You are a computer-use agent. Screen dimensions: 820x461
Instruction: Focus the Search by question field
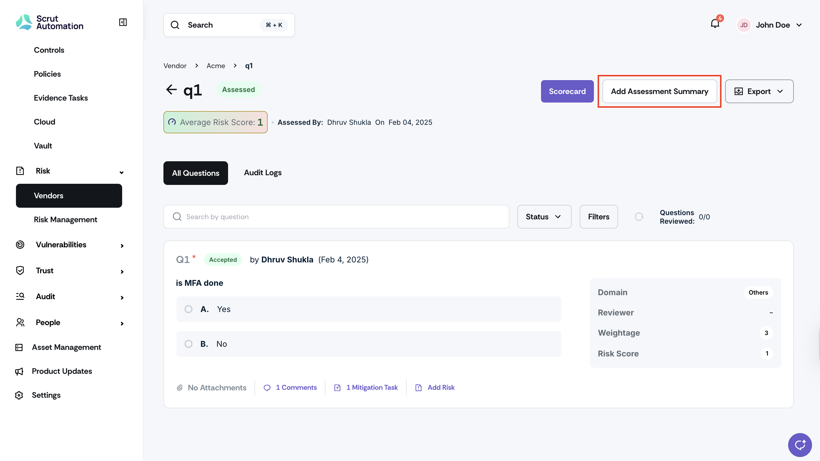(x=336, y=217)
